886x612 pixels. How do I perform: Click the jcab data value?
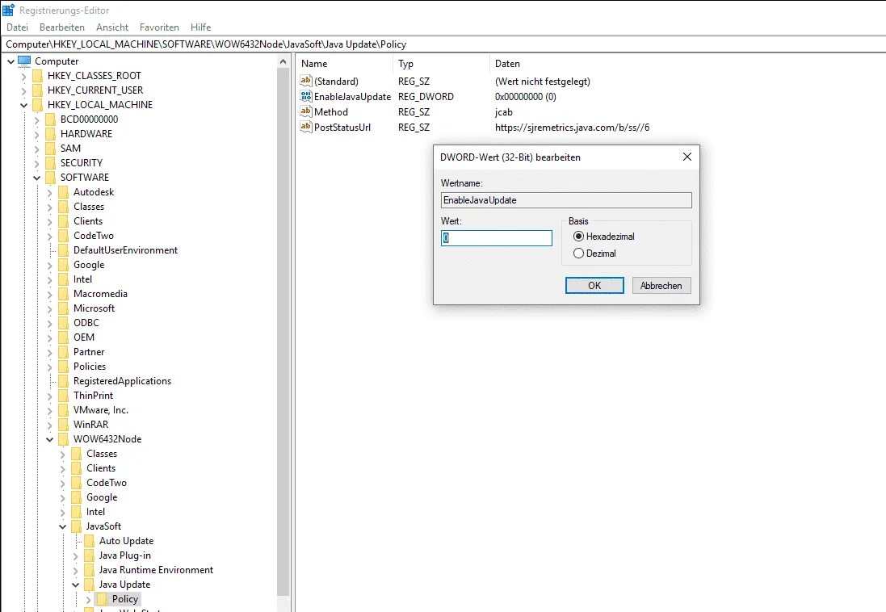(504, 112)
